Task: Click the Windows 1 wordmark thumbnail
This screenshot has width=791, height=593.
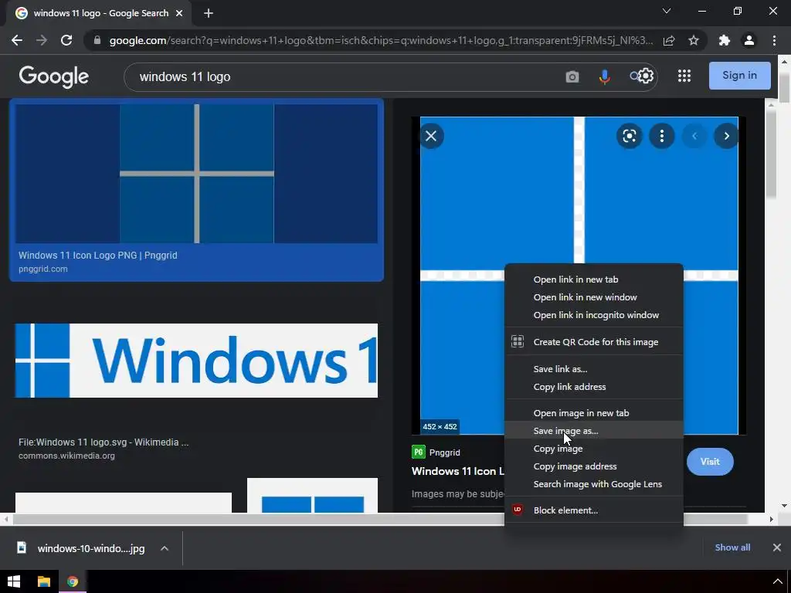Action: [x=197, y=361]
